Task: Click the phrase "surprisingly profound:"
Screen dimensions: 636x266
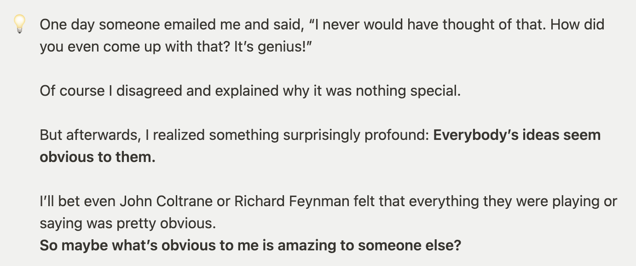Action: (x=353, y=135)
